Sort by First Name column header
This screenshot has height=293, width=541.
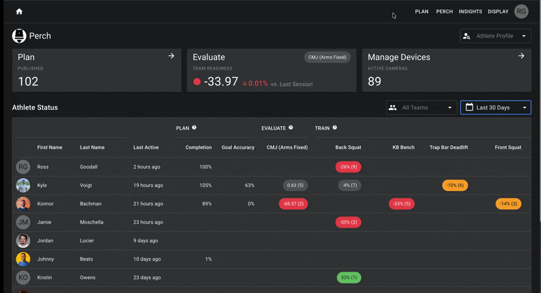point(49,147)
